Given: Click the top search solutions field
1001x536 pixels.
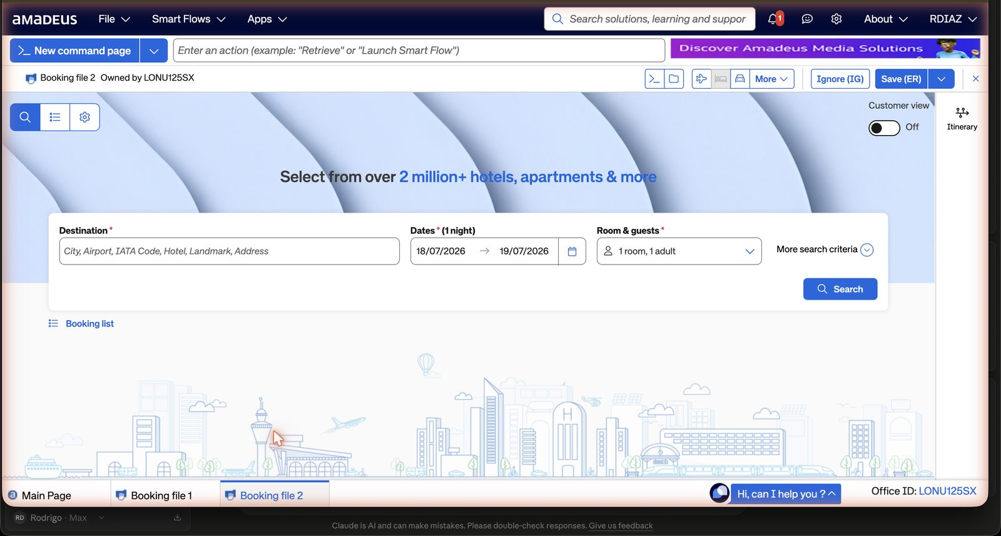Looking at the screenshot, I should click(649, 19).
